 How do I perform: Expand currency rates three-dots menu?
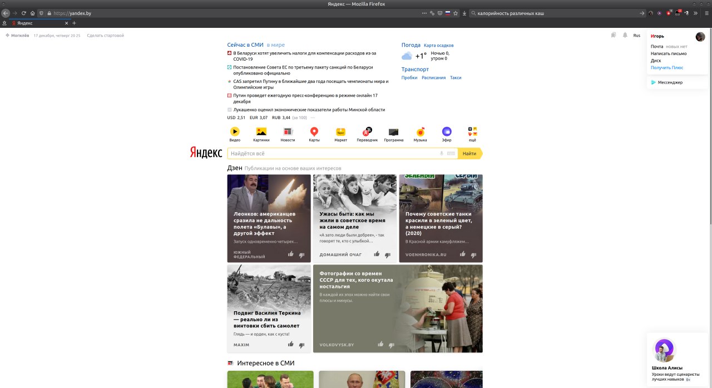point(313,117)
